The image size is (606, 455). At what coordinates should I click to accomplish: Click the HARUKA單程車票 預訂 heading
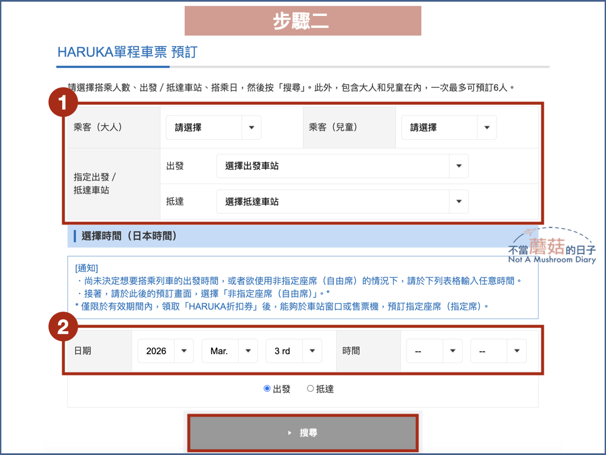click(x=128, y=53)
